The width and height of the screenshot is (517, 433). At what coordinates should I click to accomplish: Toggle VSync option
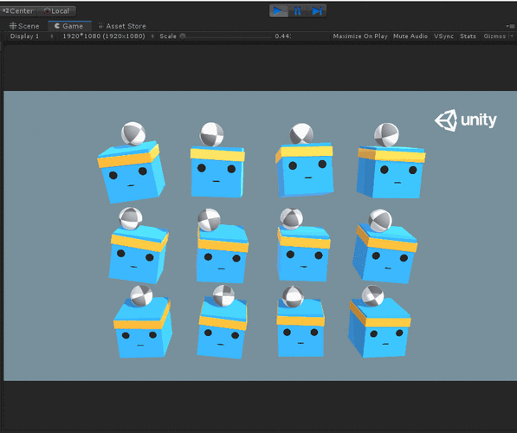443,36
